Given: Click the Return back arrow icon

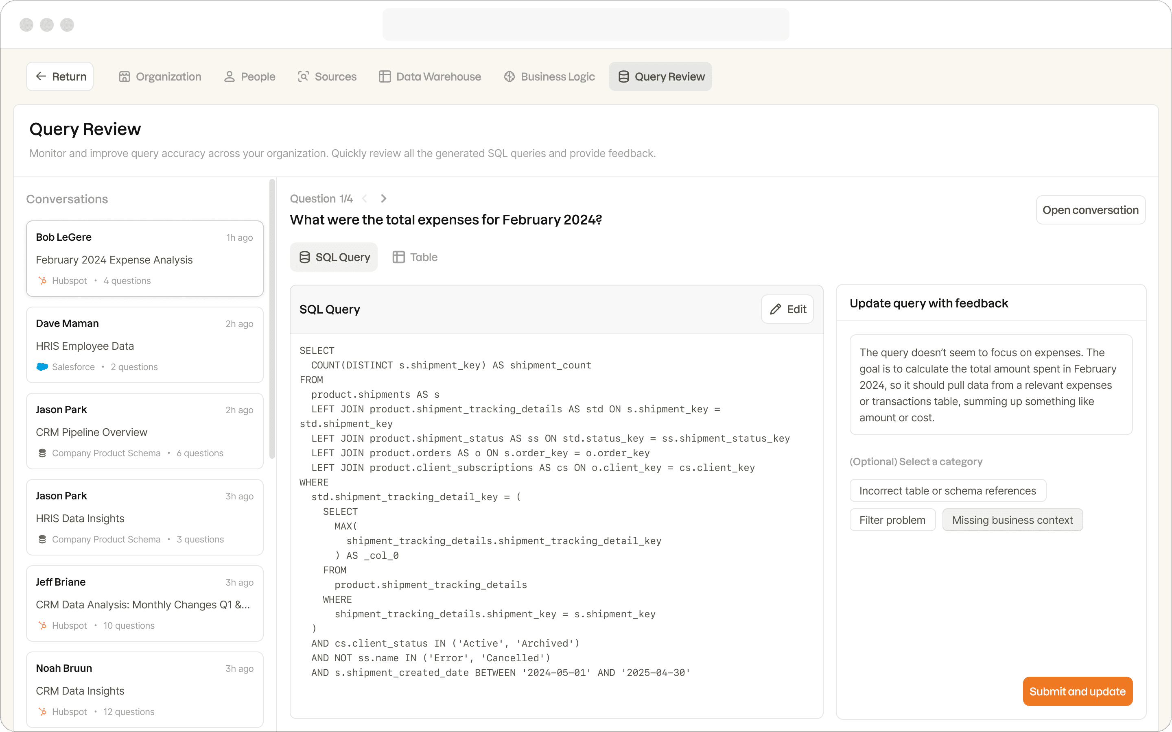Looking at the screenshot, I should 41,76.
